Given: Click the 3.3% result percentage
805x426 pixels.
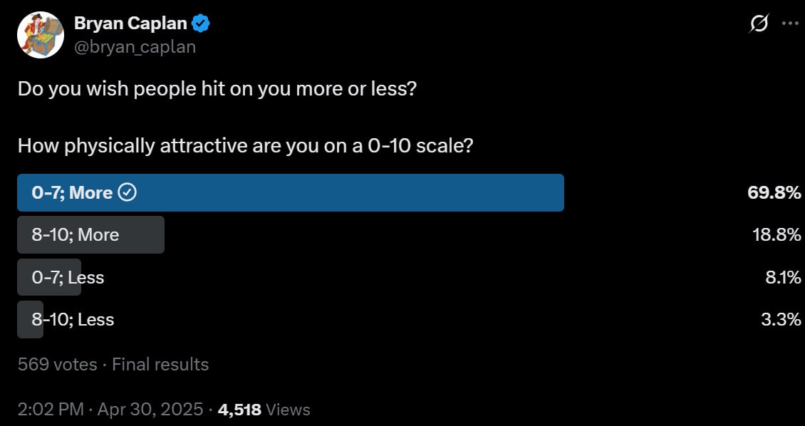Looking at the screenshot, I should pyautogui.click(x=781, y=319).
